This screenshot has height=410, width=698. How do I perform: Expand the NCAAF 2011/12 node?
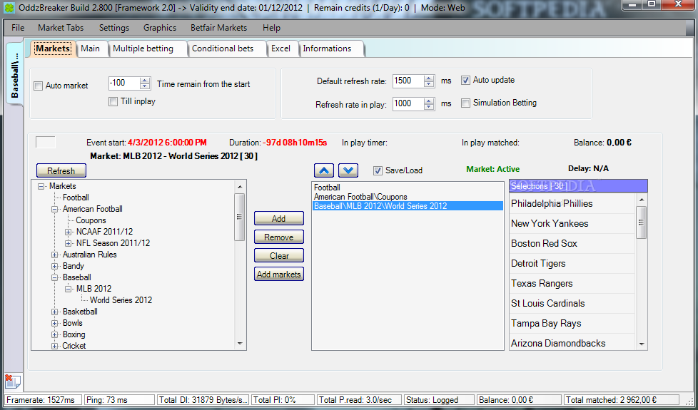68,232
